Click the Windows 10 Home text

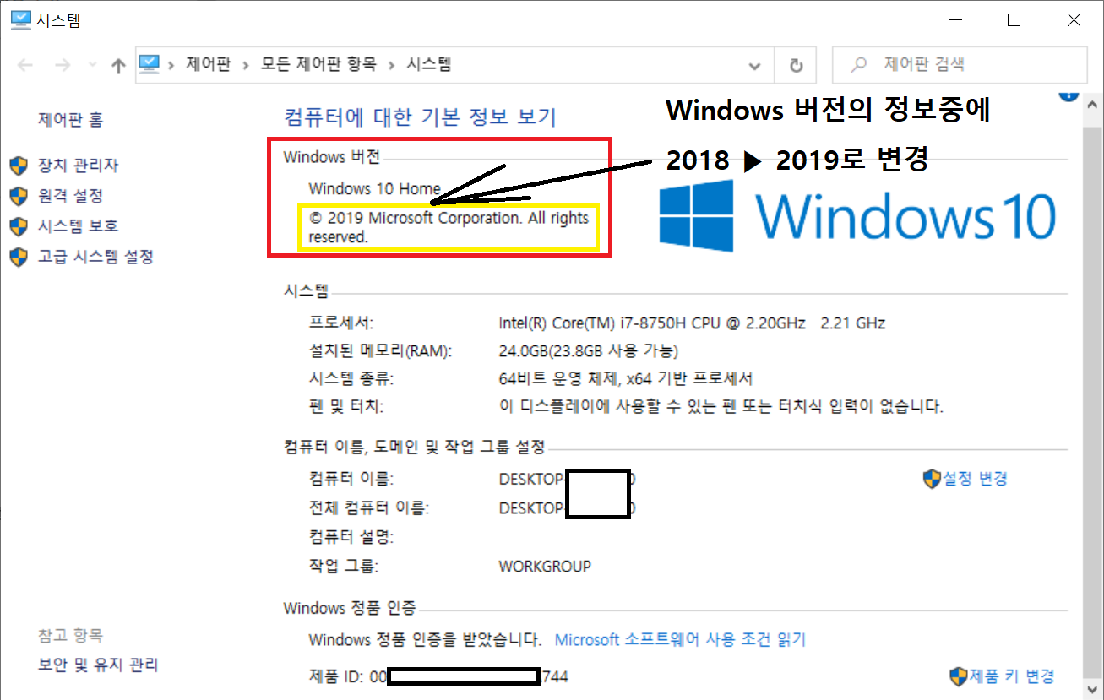pyautogui.click(x=374, y=188)
